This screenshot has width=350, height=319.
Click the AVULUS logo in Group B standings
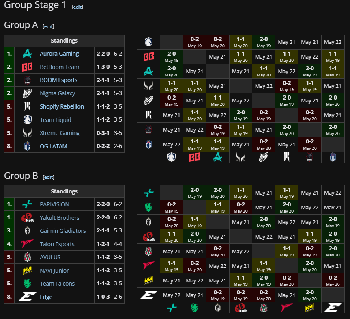(28, 257)
